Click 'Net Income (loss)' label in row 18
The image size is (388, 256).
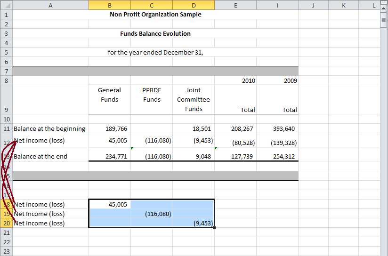(x=40, y=205)
